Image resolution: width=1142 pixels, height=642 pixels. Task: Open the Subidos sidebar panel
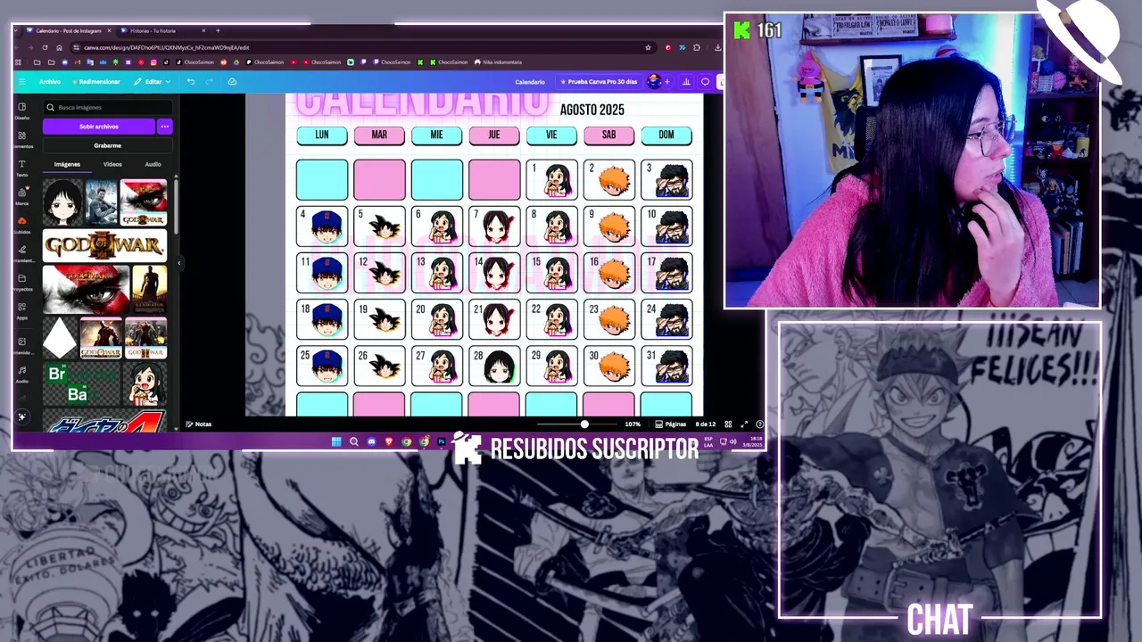(x=22, y=225)
